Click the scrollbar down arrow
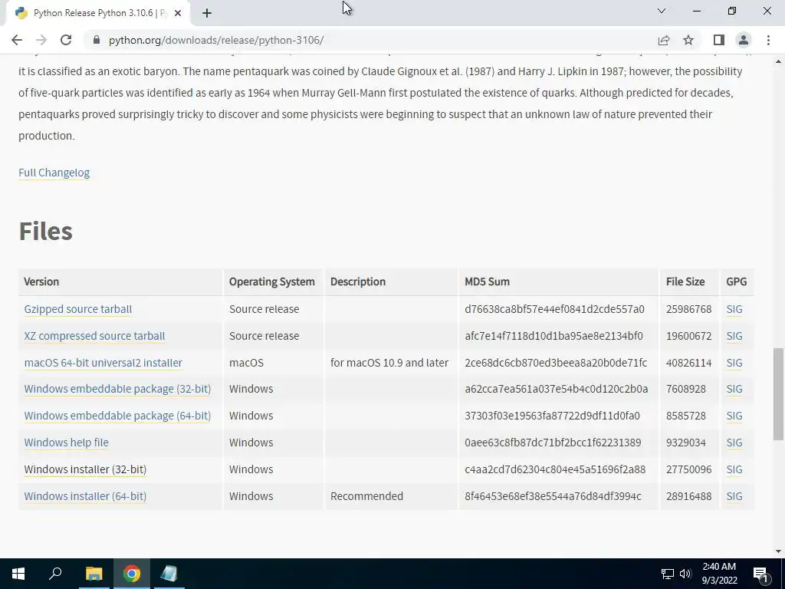Image resolution: width=785 pixels, height=589 pixels. click(x=778, y=551)
